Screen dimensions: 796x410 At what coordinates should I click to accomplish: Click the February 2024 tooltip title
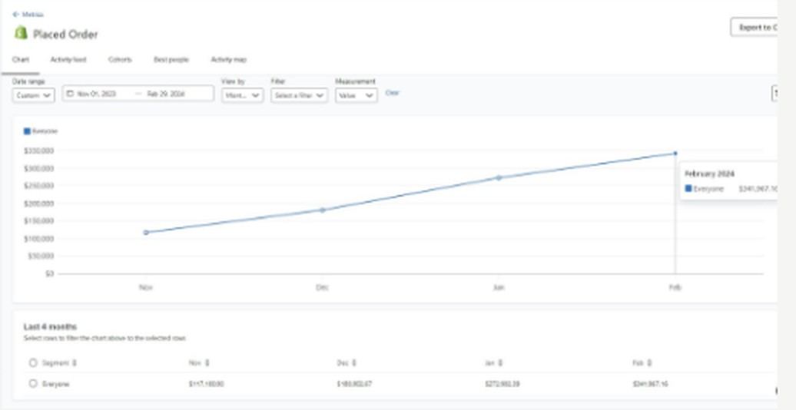pyautogui.click(x=710, y=174)
